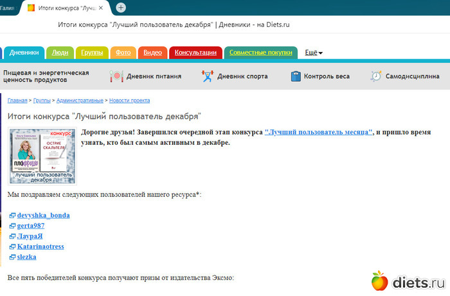Click the contest banner thumbnail image
Screen dimensions: 450x296
coord(42,156)
